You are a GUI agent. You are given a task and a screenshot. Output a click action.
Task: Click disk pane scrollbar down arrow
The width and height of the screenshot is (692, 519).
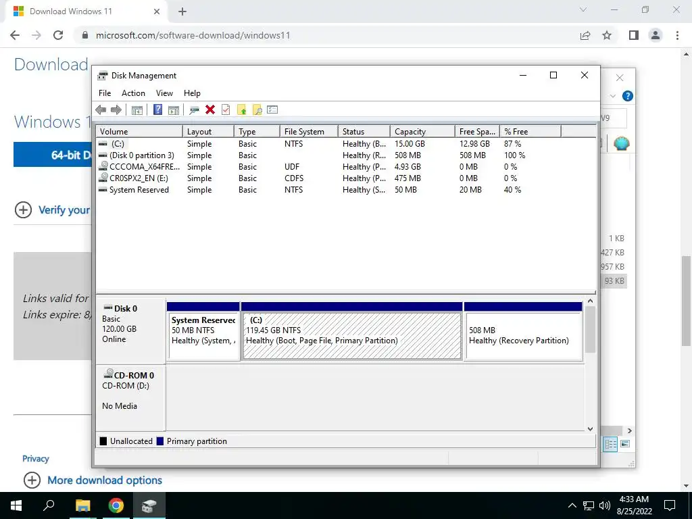[590, 429]
